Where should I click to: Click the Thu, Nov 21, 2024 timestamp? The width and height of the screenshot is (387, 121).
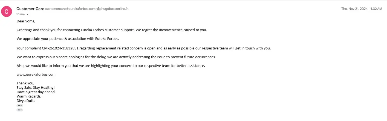(361, 9)
